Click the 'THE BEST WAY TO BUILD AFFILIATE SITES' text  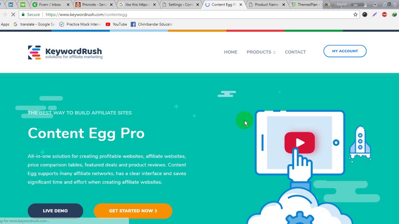tap(80, 113)
